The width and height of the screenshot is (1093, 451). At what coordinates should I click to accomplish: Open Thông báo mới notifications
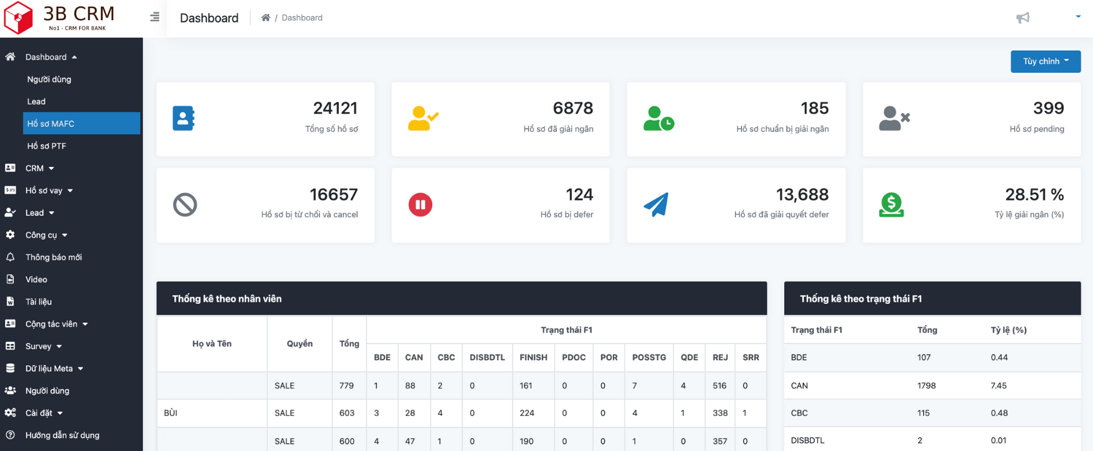[53, 257]
